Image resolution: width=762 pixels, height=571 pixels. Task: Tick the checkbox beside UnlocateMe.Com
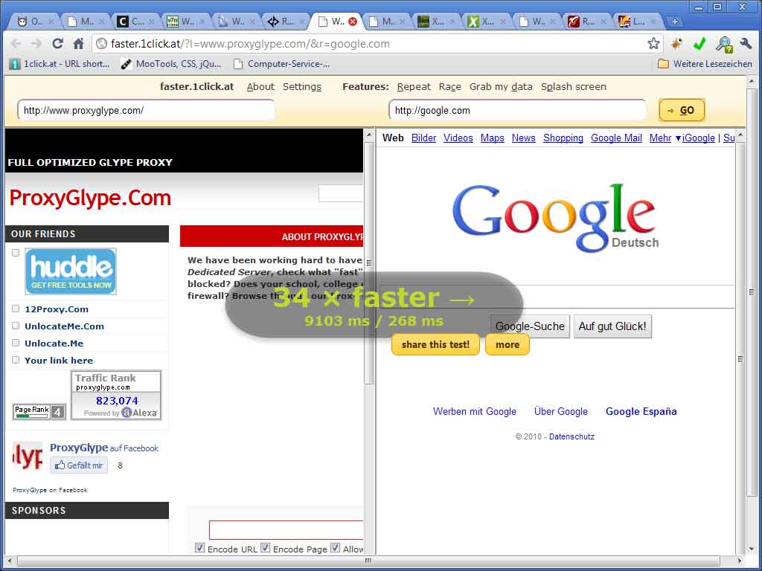[16, 326]
